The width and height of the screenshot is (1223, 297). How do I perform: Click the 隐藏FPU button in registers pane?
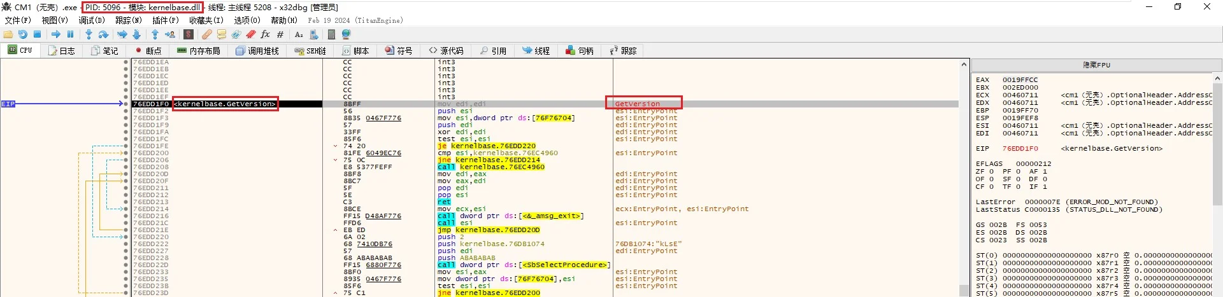click(x=1096, y=65)
